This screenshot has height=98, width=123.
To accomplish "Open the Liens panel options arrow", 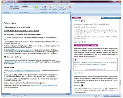I will pos(119,15).
